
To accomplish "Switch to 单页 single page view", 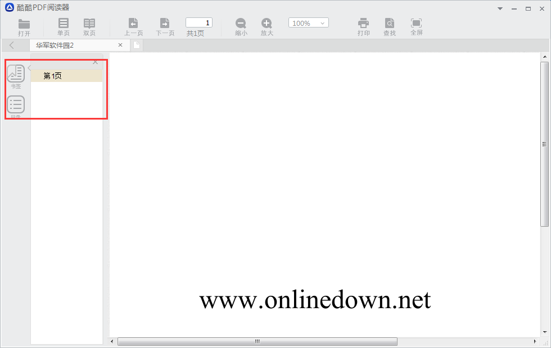I will [64, 27].
